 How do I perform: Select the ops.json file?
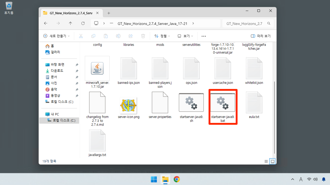pos(192,71)
